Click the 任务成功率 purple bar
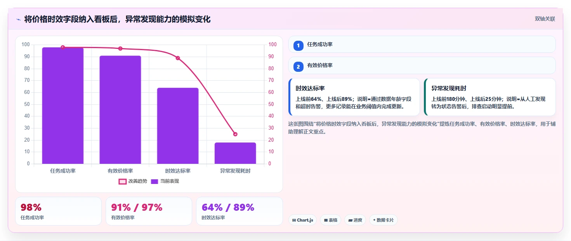The height and width of the screenshot is (241, 571). [x=63, y=106]
